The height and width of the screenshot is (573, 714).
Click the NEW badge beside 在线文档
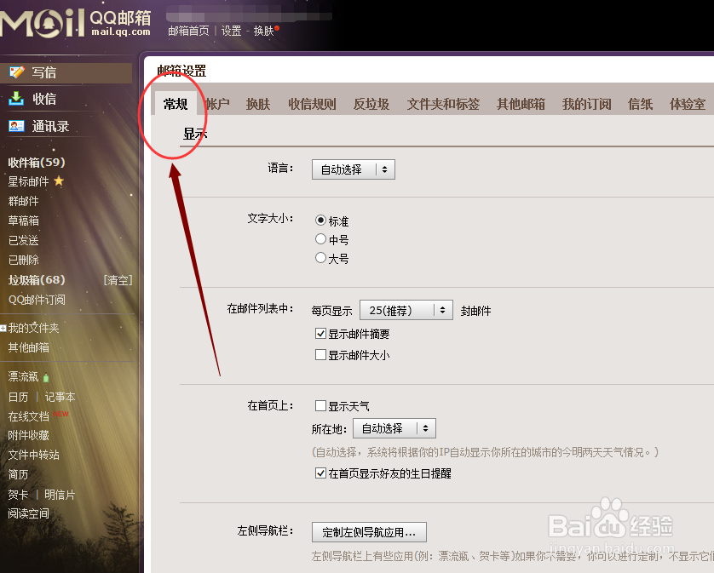61,414
